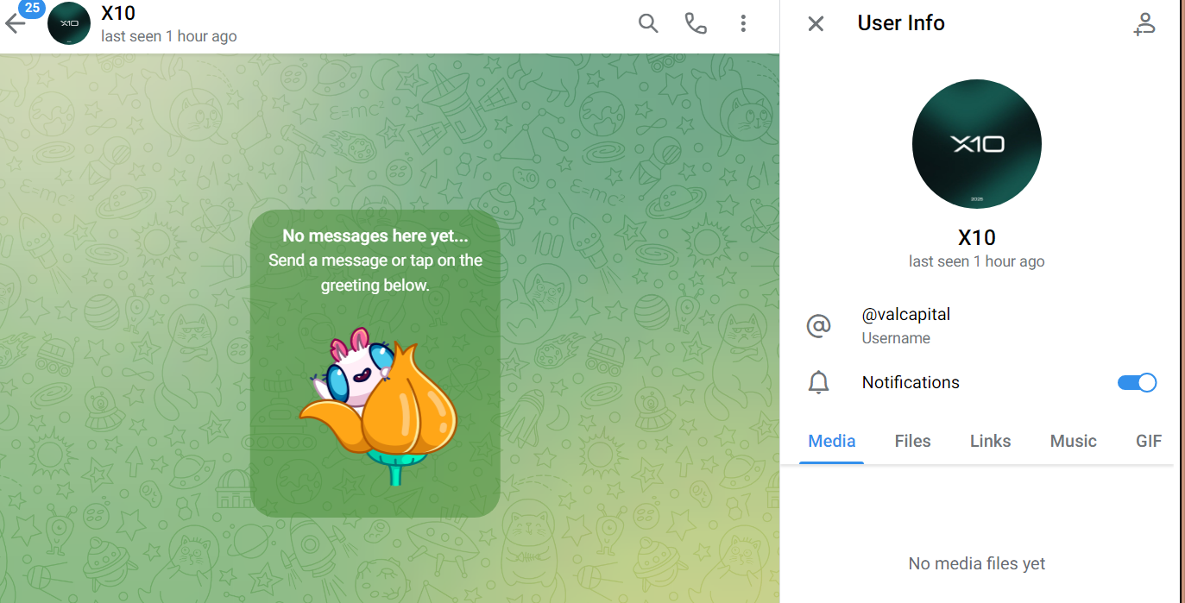
Task: Turn off the Notifications switch
Action: click(x=1137, y=383)
